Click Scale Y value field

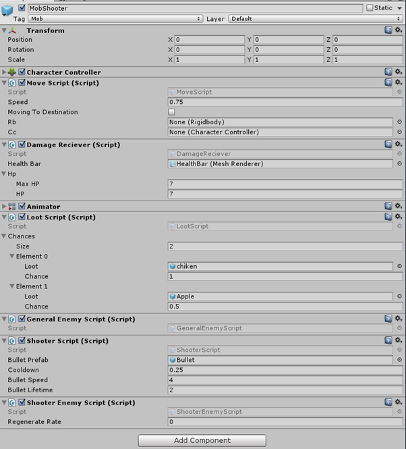point(289,60)
